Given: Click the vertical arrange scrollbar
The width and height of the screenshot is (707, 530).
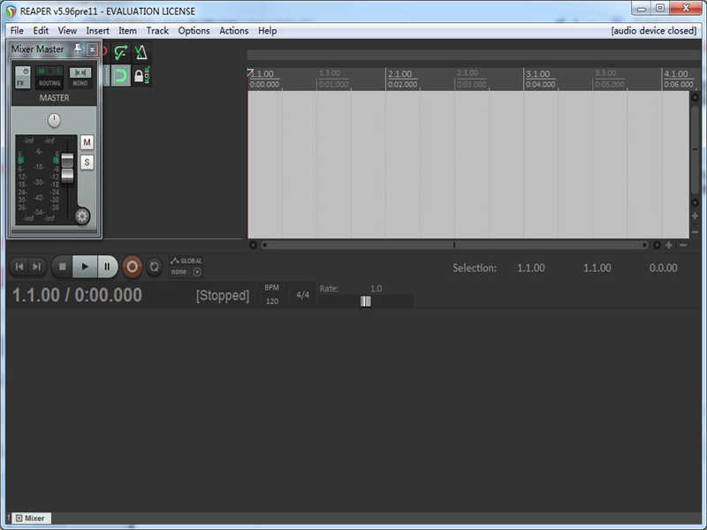Looking at the screenshot, I should 696,150.
